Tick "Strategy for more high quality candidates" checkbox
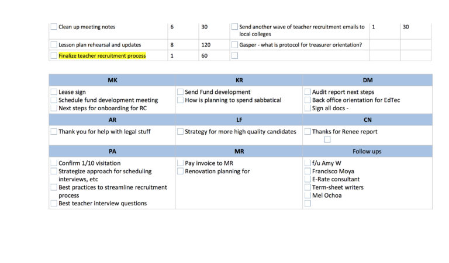Image resolution: width=449 pixels, height=263 pixels. (180, 132)
